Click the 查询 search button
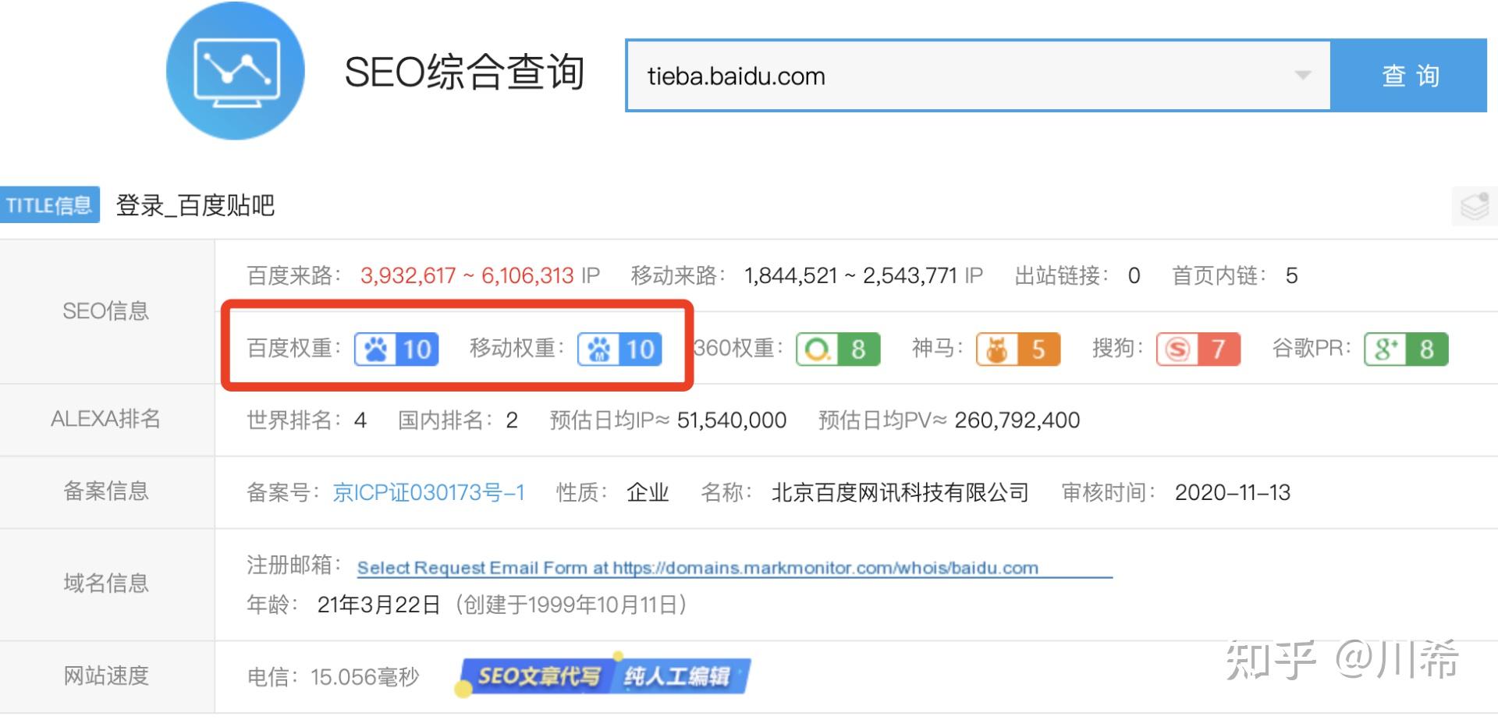The width and height of the screenshot is (1498, 720). 1409,76
